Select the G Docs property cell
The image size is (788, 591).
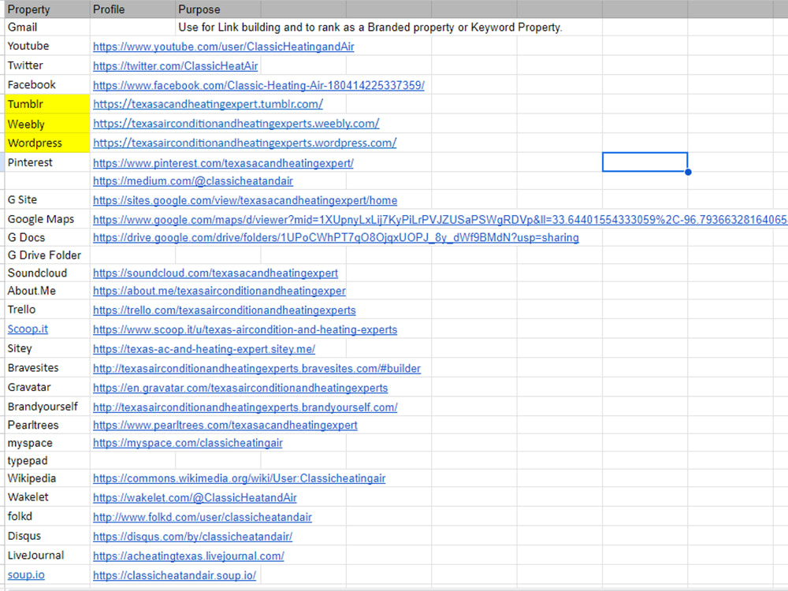tap(47, 237)
